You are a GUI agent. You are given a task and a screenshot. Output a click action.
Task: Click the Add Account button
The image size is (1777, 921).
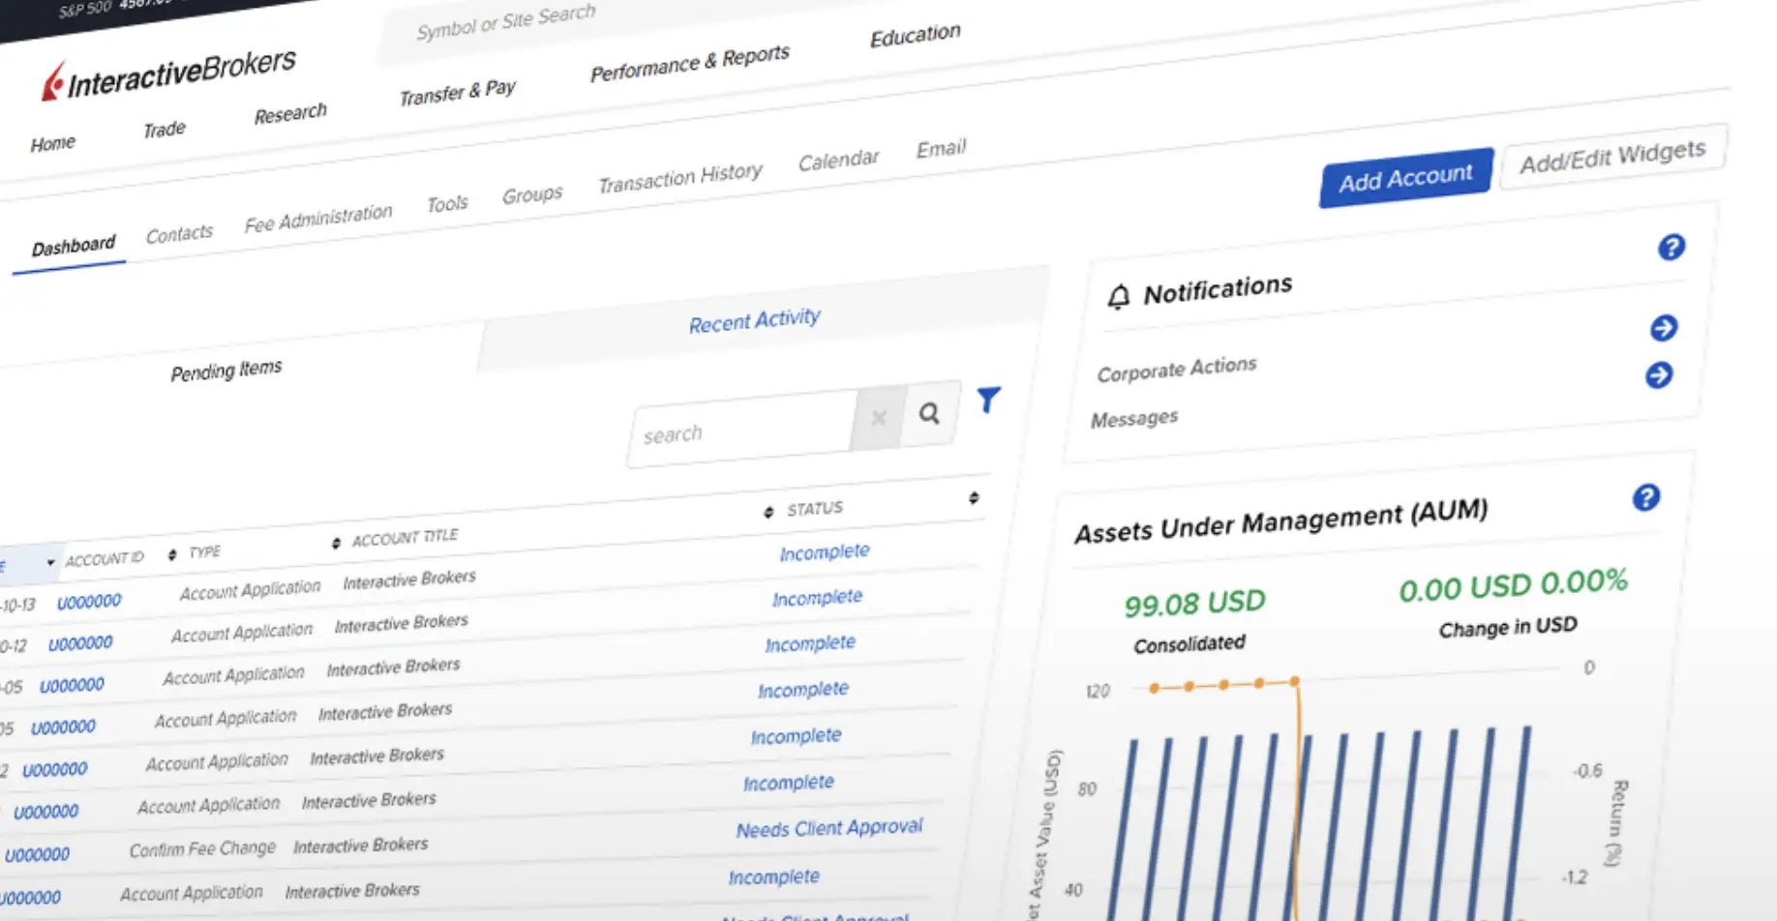pos(1406,178)
